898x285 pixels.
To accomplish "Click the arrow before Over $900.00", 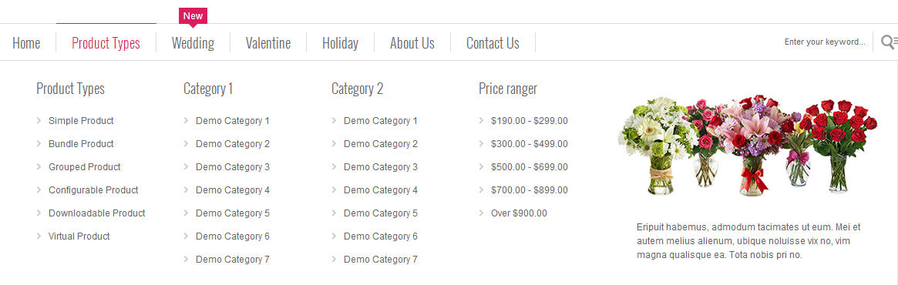I will click(482, 213).
